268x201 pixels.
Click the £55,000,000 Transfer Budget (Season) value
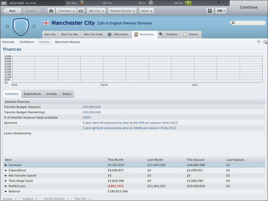(91, 107)
